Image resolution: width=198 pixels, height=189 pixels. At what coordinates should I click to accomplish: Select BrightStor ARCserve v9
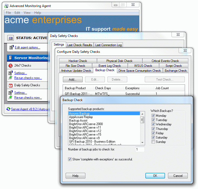(104, 138)
